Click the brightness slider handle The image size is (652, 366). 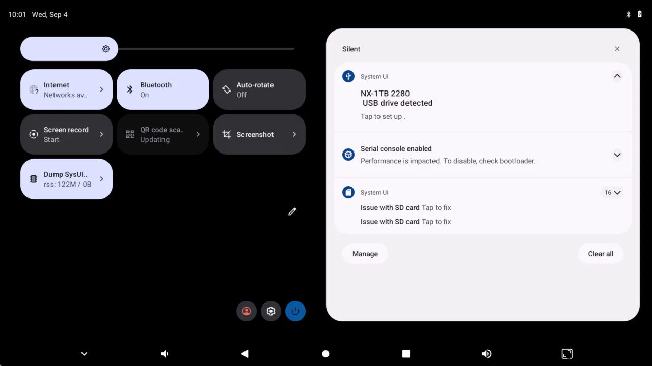click(x=106, y=49)
